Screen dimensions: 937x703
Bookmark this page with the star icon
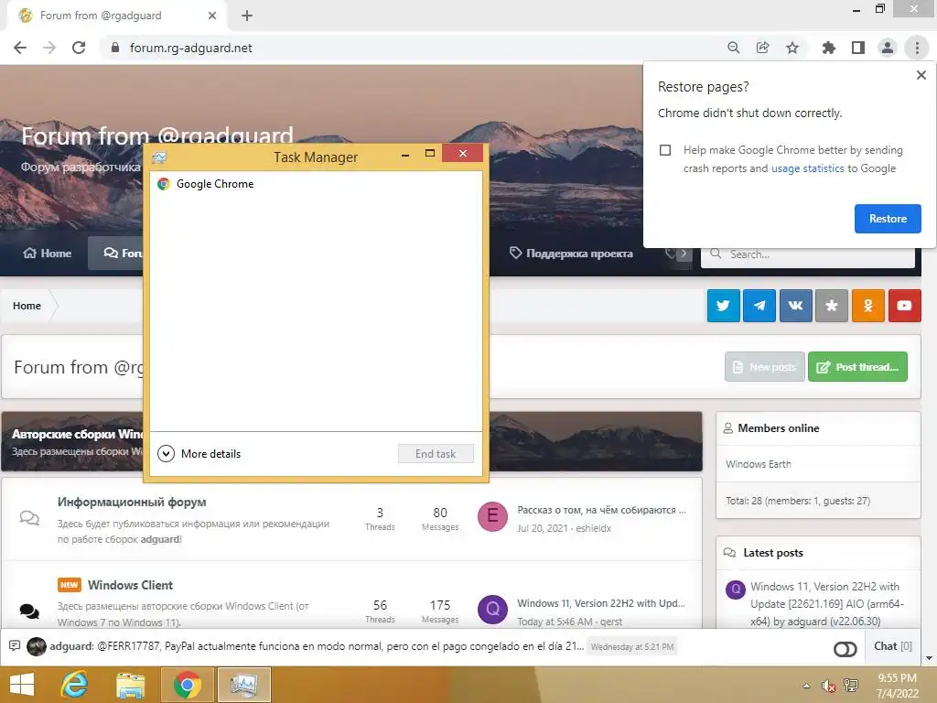tap(792, 48)
